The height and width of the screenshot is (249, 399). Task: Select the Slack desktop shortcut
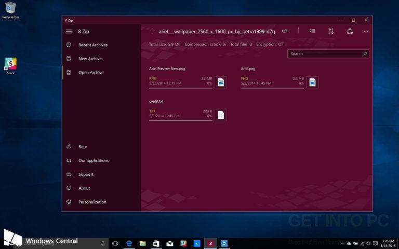pyautogui.click(x=10, y=66)
